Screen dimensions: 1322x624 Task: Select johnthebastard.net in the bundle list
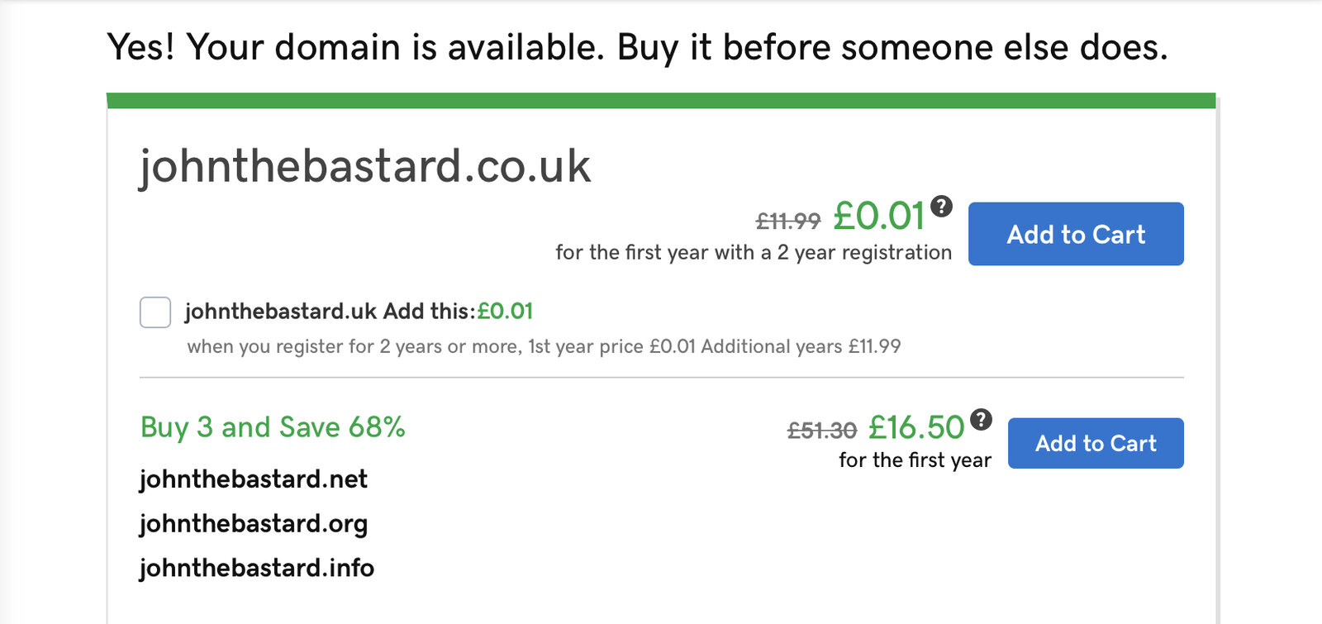click(254, 479)
